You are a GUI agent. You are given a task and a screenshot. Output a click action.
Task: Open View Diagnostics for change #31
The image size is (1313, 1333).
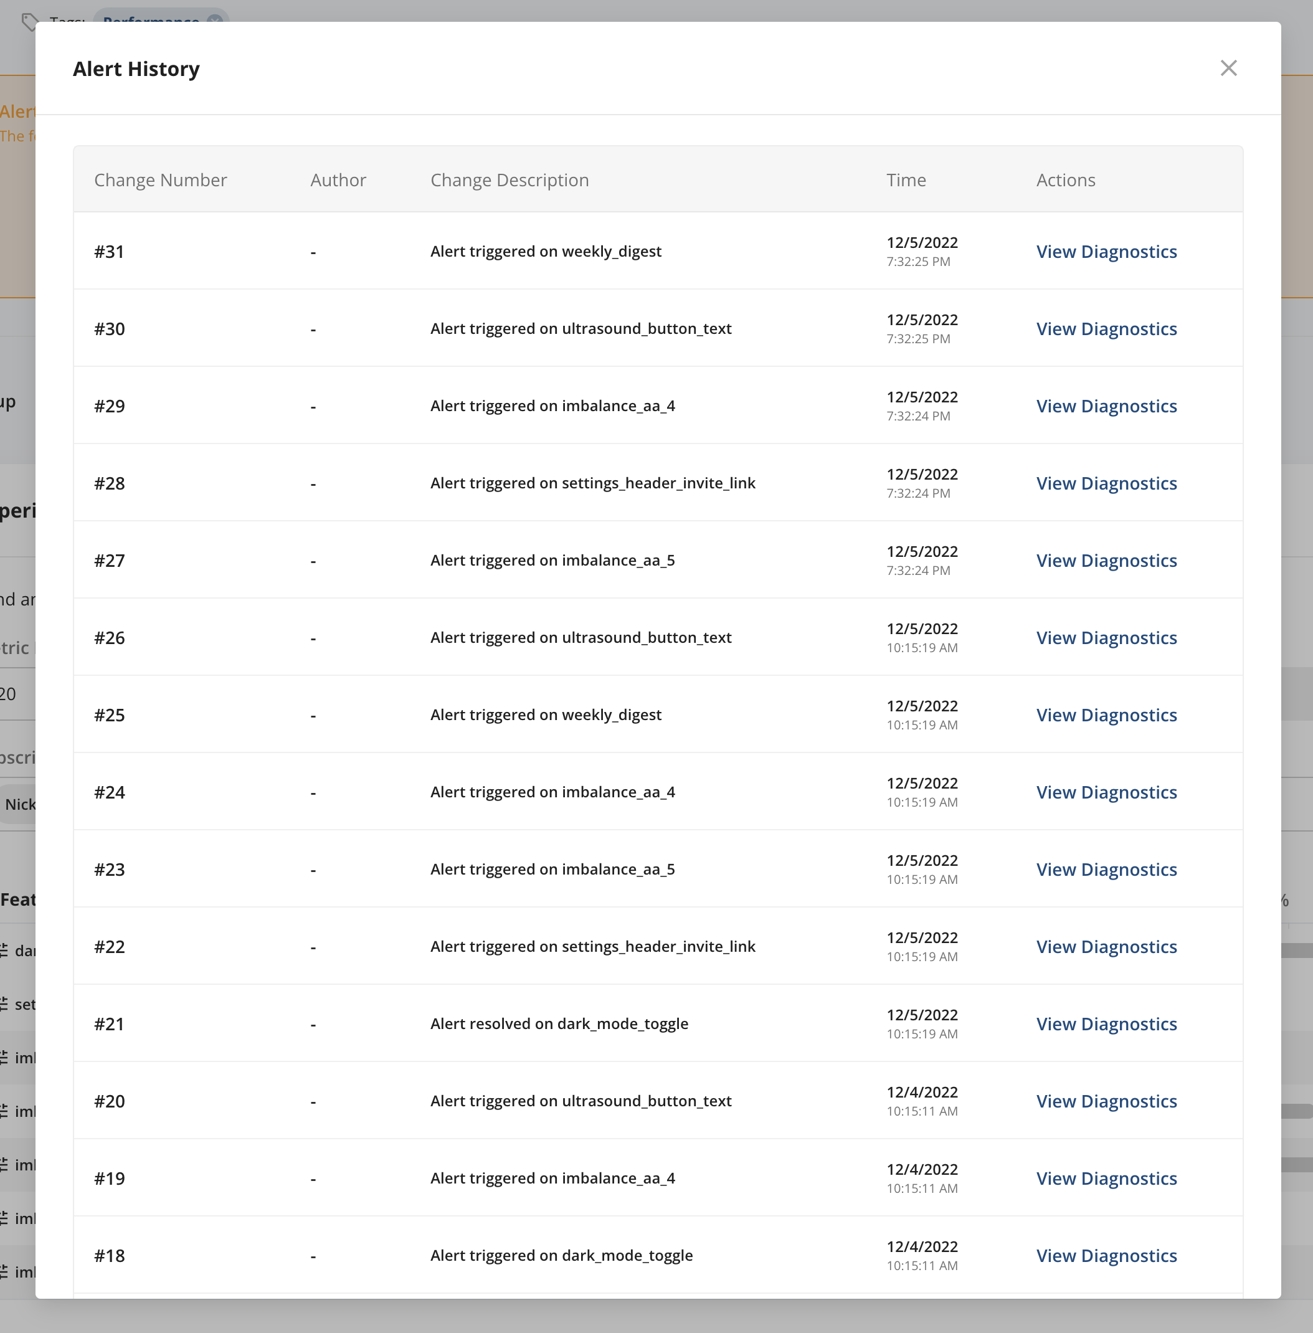point(1106,252)
